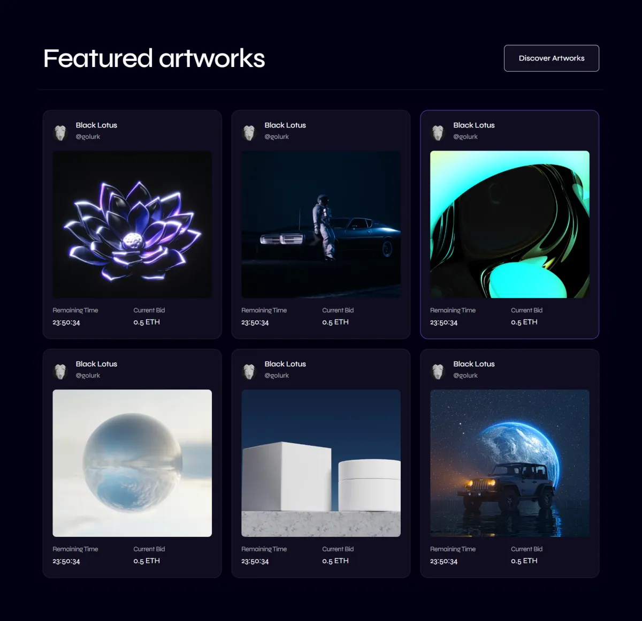Click the avatar icon on the teal abstract card
642x621 pixels.
438,132
